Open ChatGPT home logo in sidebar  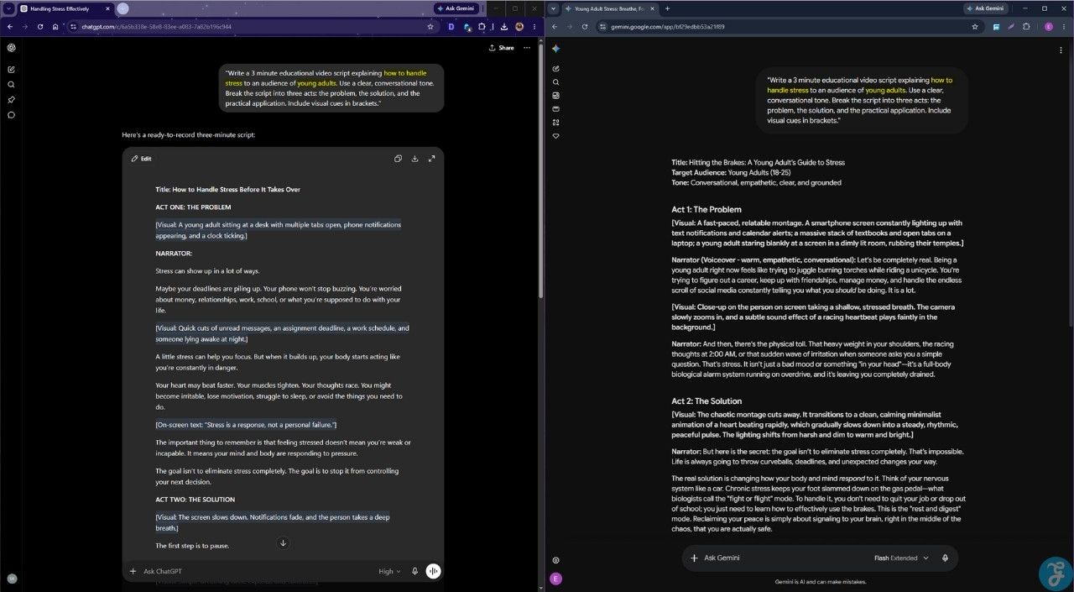(x=11, y=48)
